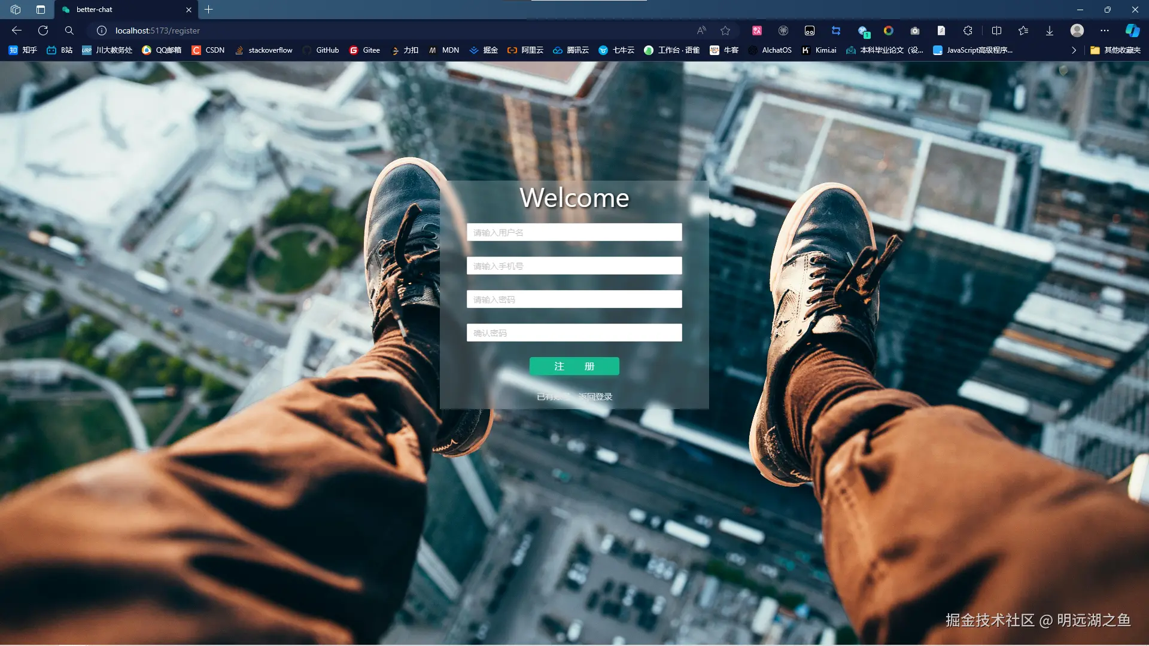
Task: Click the Read Aloud icon in the address bar
Action: tap(701, 31)
